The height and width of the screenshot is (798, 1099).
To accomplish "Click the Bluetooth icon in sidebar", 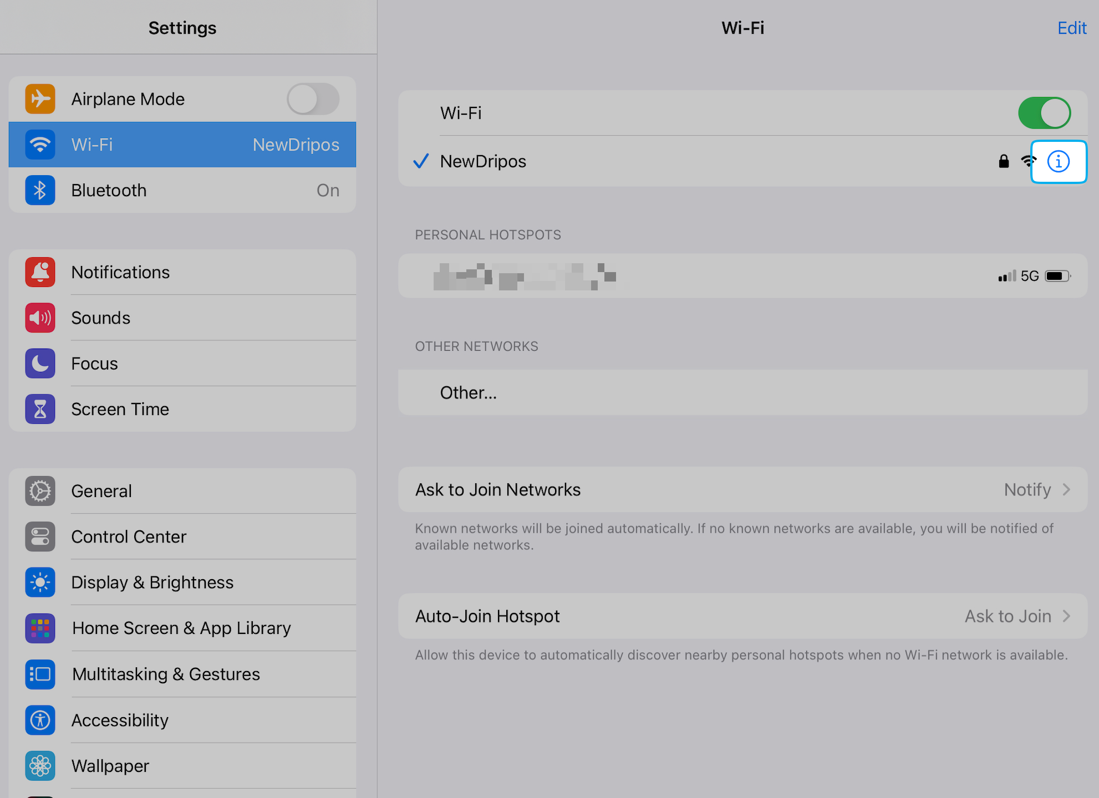I will pos(40,190).
